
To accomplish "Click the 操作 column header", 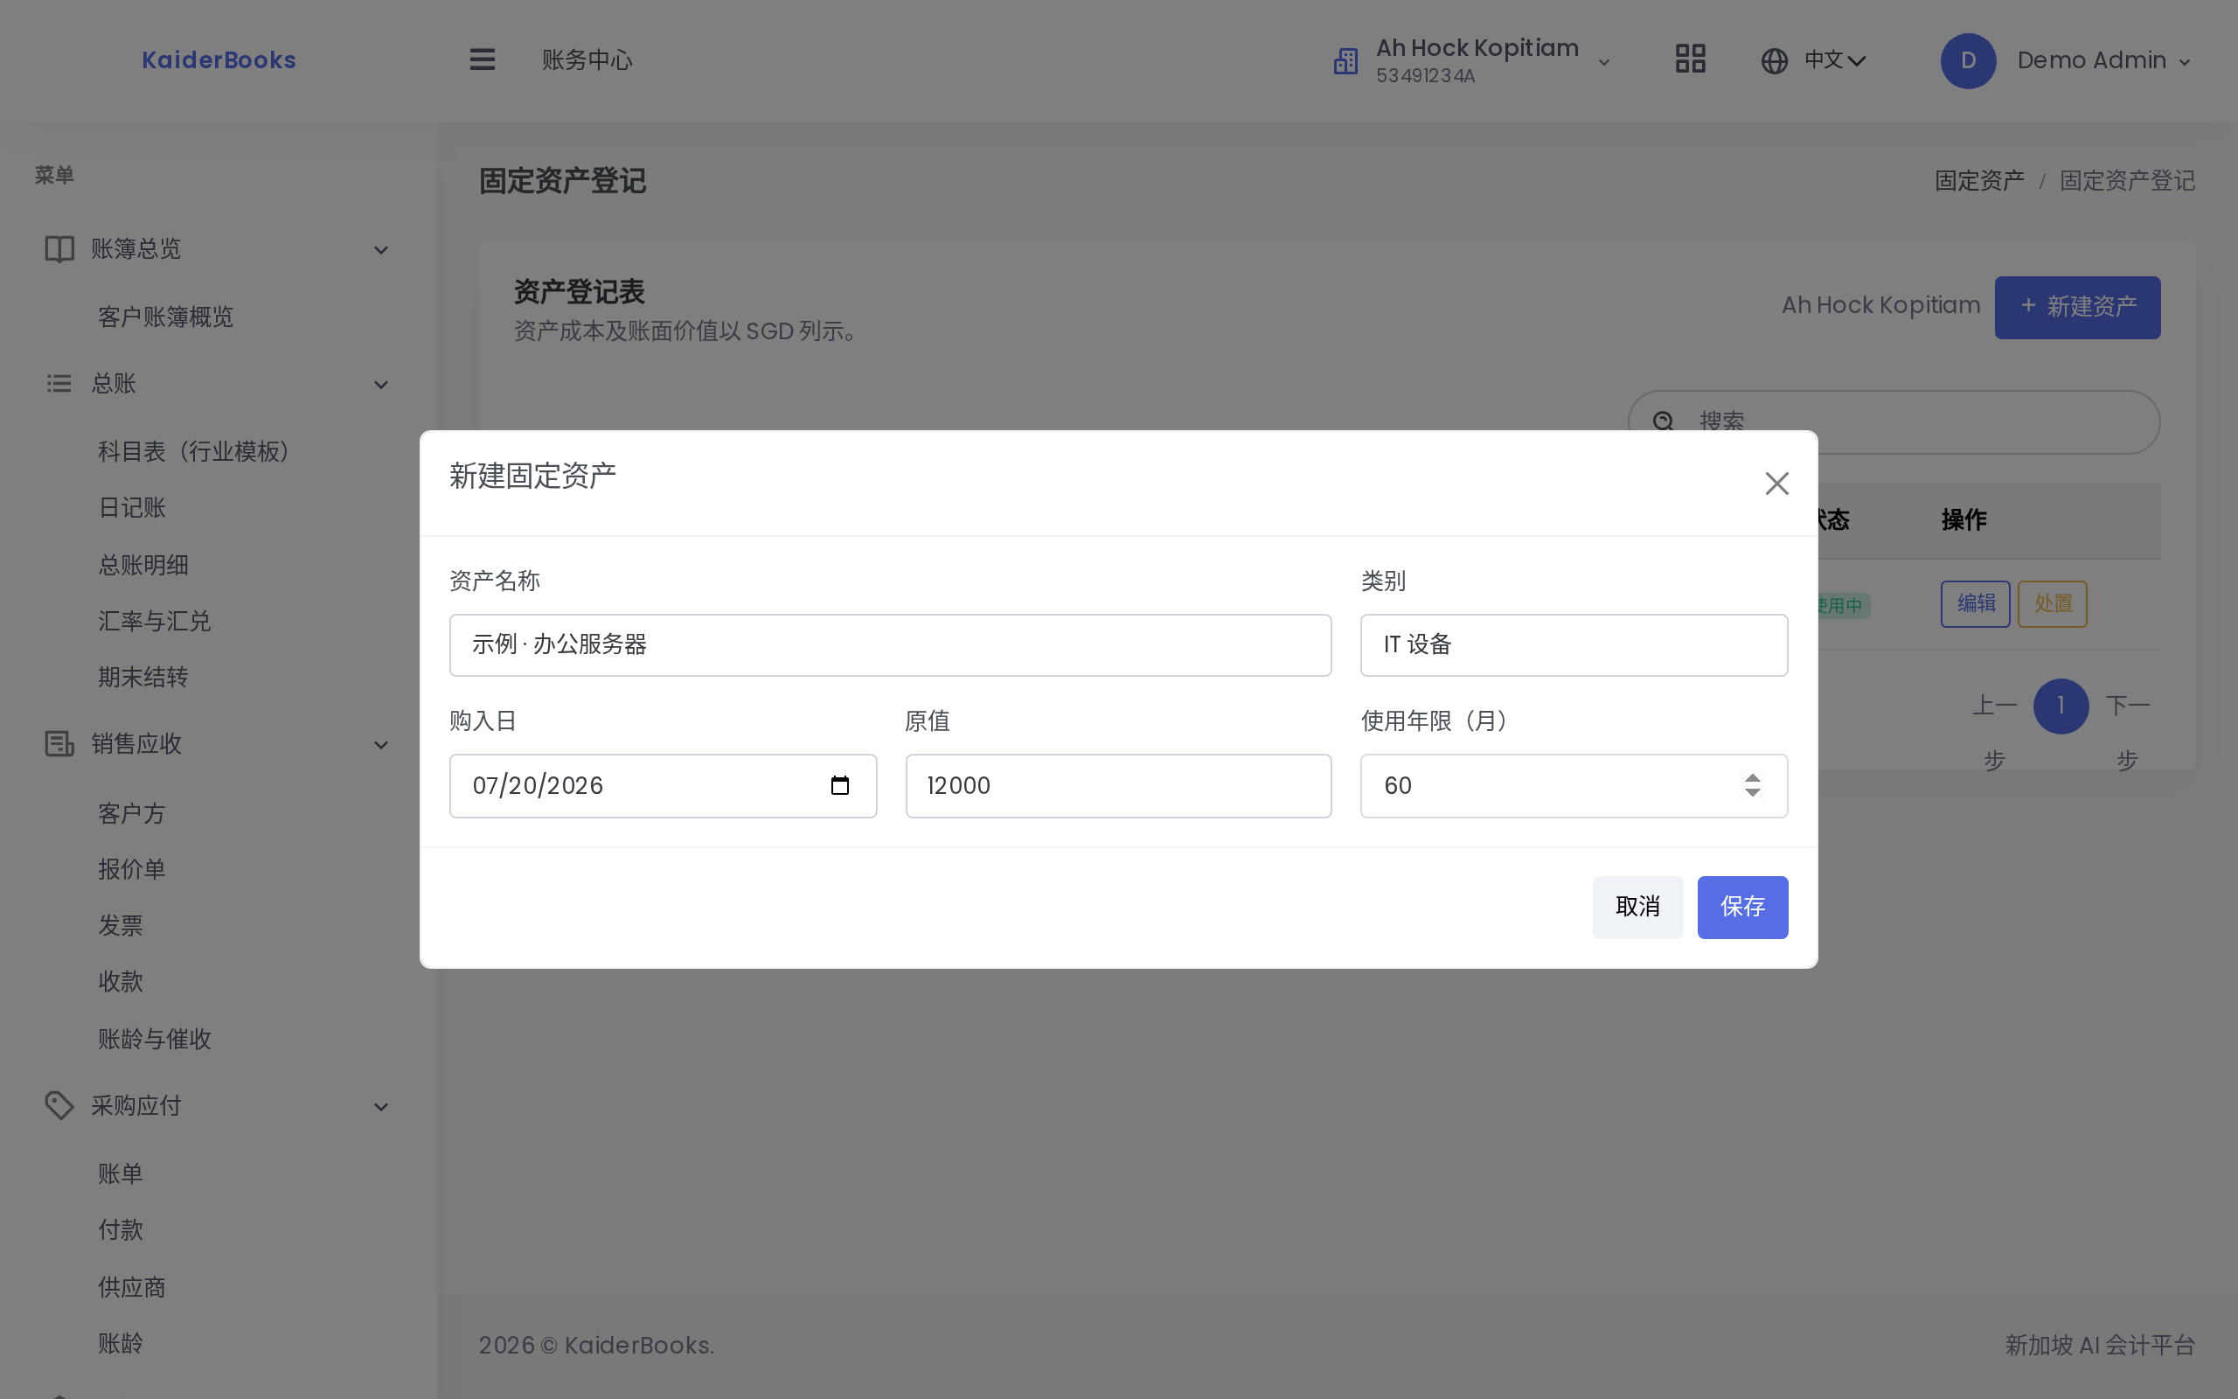I will [1963, 520].
